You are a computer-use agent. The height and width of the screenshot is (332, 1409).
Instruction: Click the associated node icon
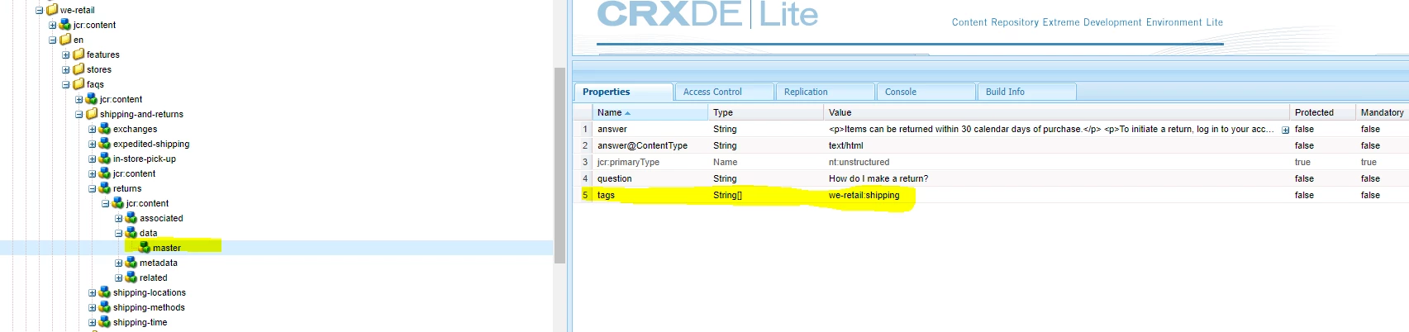click(x=131, y=218)
